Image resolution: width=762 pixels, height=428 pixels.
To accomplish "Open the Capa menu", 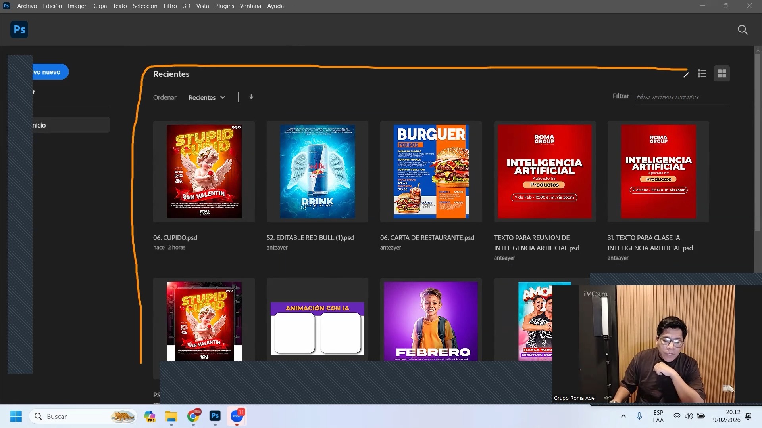I will (100, 6).
